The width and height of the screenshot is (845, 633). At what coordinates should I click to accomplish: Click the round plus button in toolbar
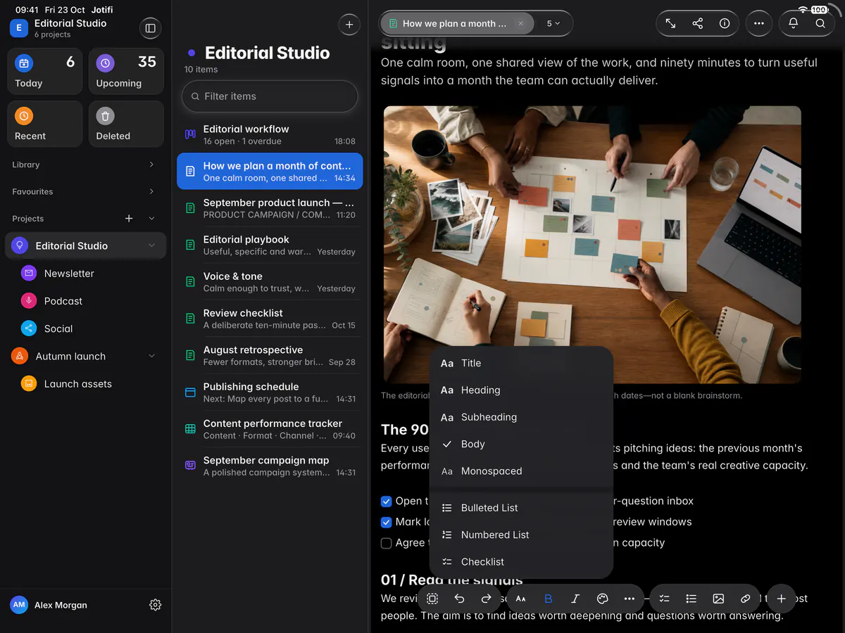(x=781, y=599)
